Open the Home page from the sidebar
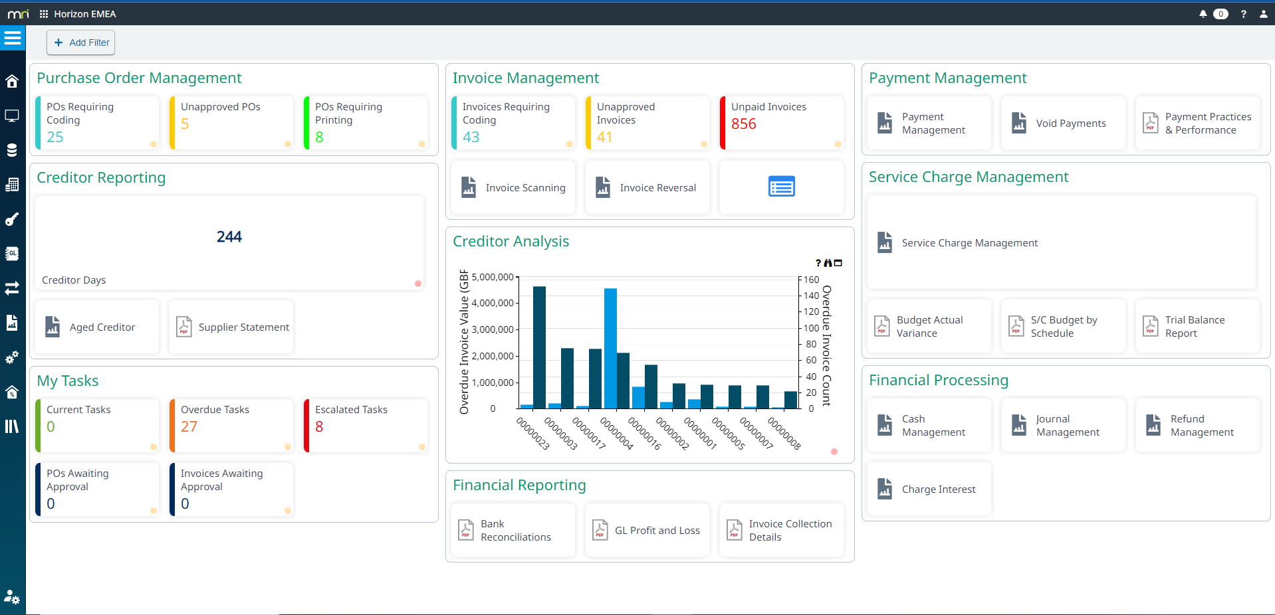Screen dimensions: 1275x615 pos(12,80)
